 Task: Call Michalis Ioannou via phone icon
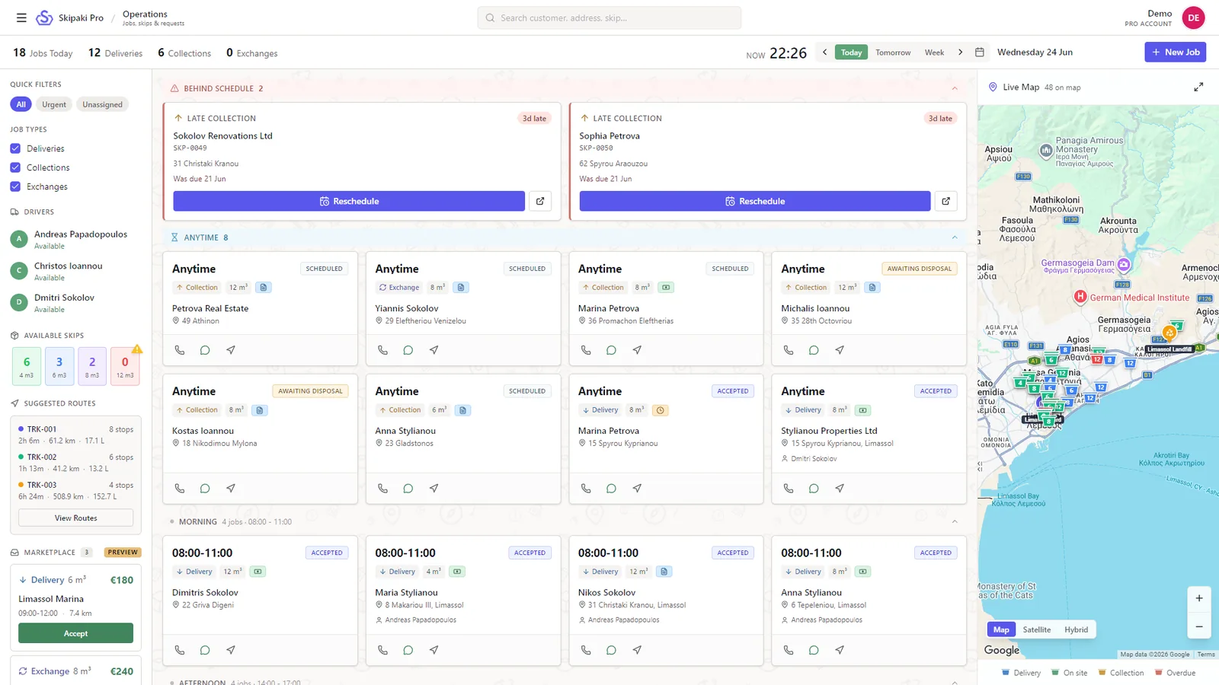789,350
